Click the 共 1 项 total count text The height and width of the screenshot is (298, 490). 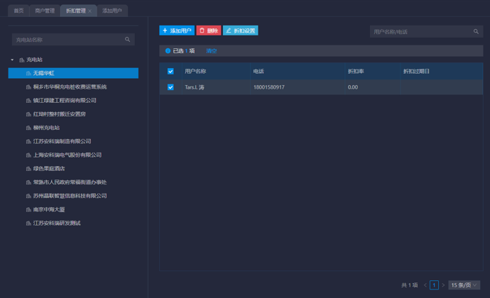pyautogui.click(x=409, y=285)
